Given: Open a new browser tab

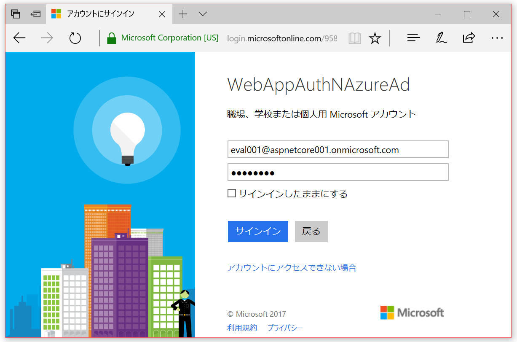Looking at the screenshot, I should coord(183,13).
